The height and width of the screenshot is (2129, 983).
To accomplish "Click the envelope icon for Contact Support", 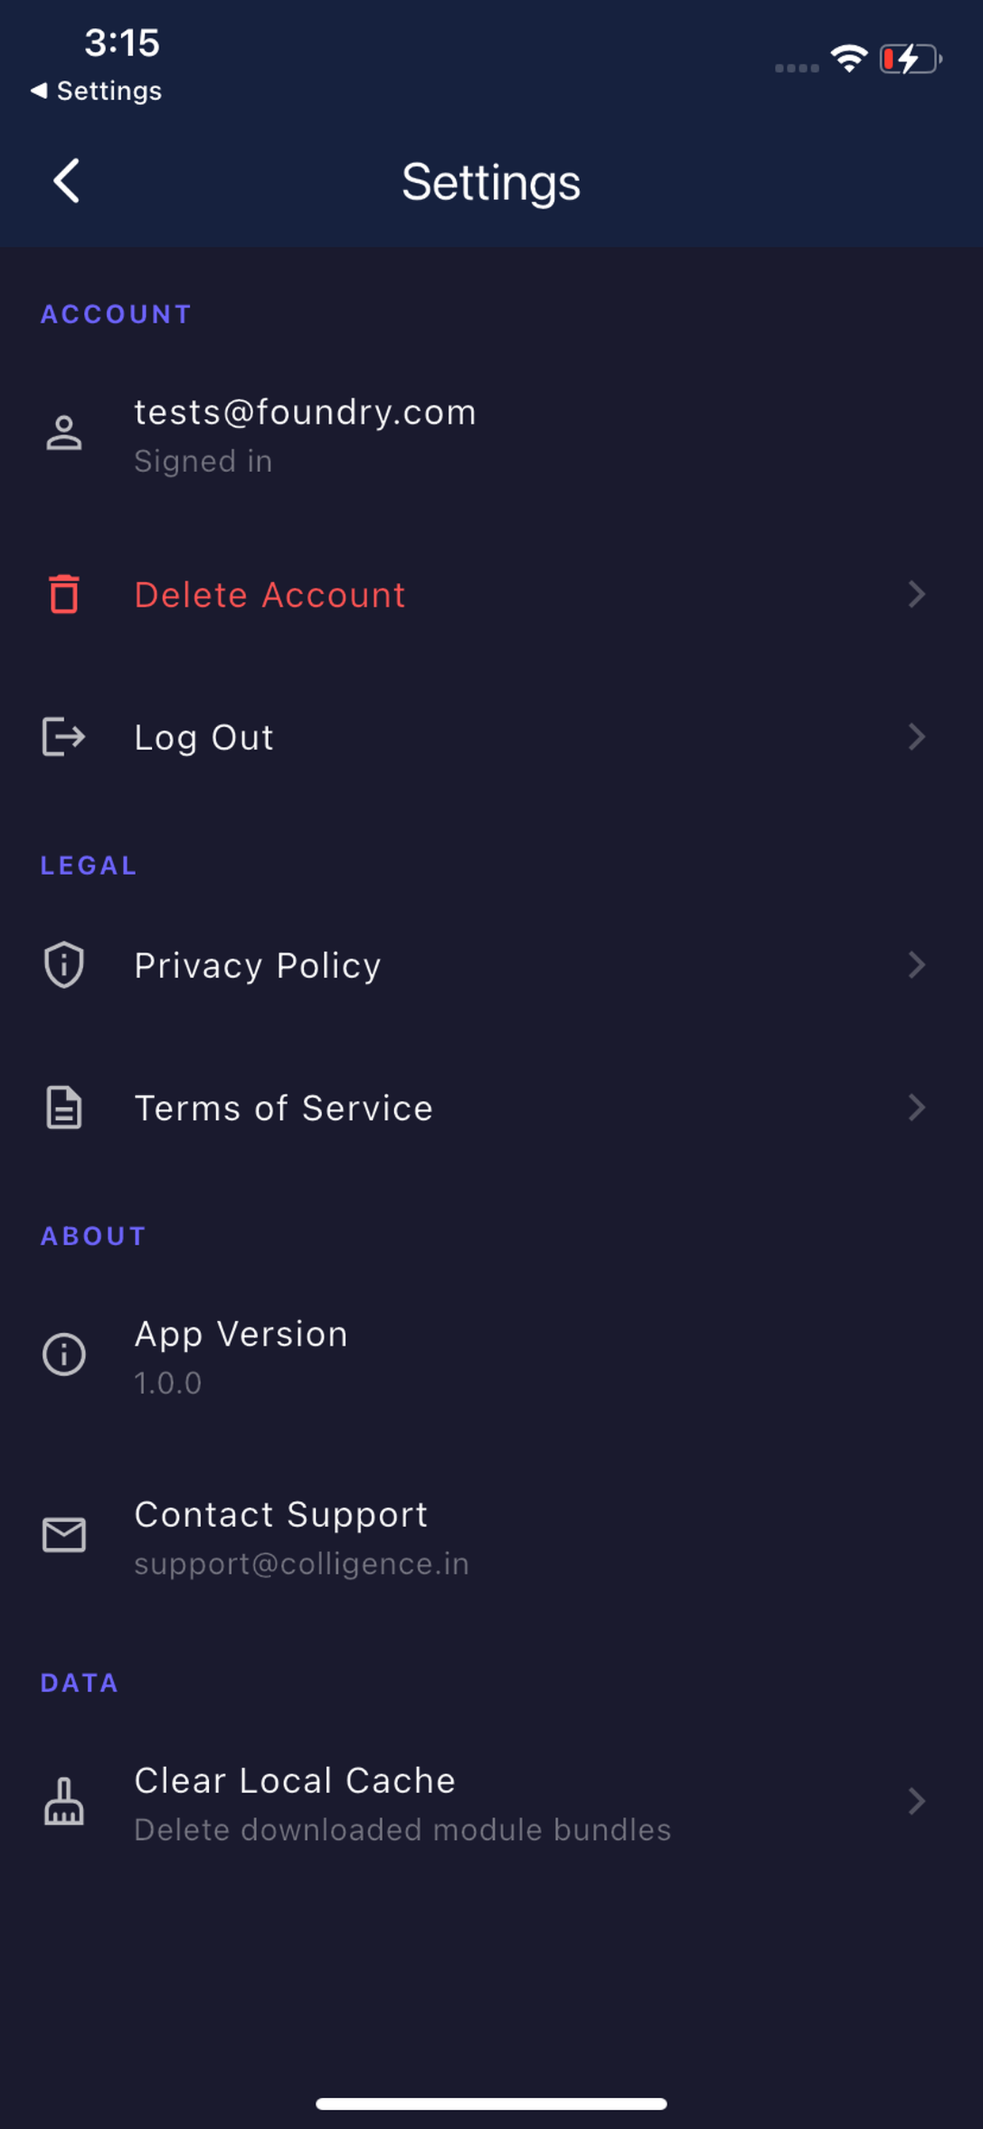I will click(x=63, y=1535).
